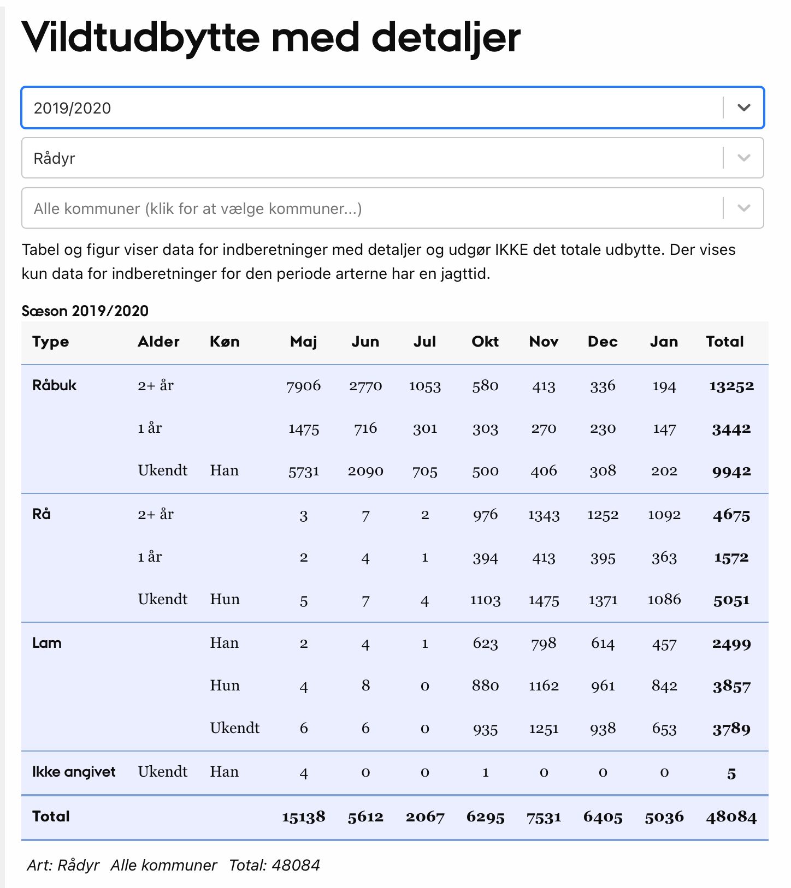Expand the 2019/2020 season dropdown arrow
This screenshot has height=888, width=791.
pyautogui.click(x=743, y=108)
